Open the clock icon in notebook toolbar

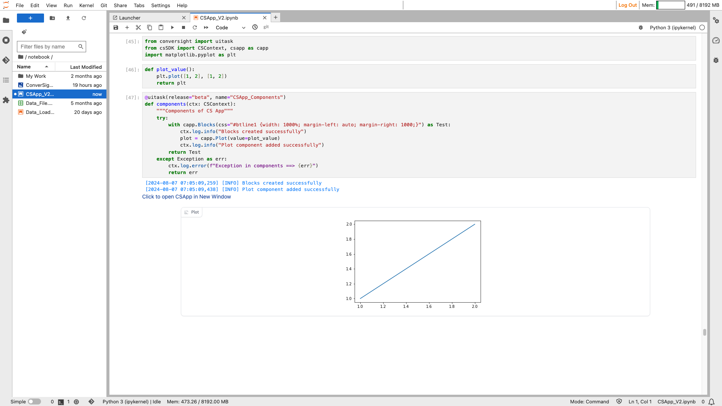(x=255, y=27)
